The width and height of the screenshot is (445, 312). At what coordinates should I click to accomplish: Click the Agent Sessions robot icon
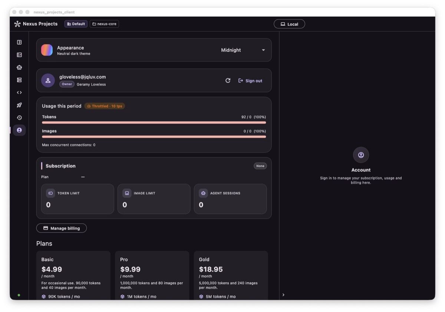203,193
